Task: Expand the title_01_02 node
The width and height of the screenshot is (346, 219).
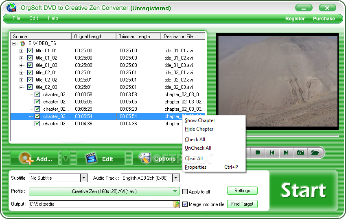Action: tap(22, 58)
